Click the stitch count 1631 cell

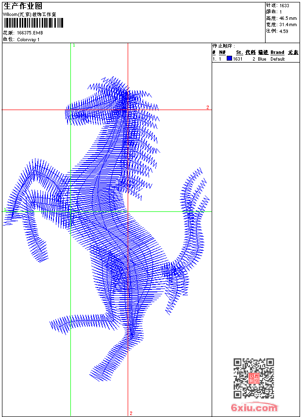point(238,59)
